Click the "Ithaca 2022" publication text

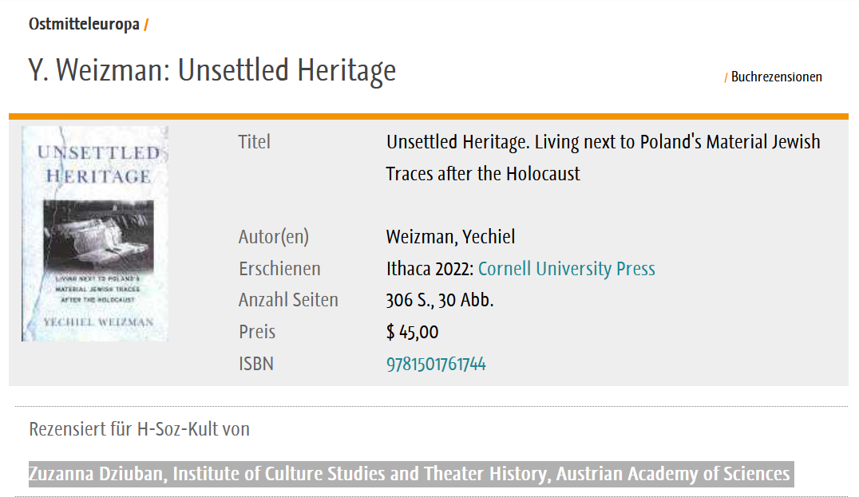pyautogui.click(x=429, y=269)
